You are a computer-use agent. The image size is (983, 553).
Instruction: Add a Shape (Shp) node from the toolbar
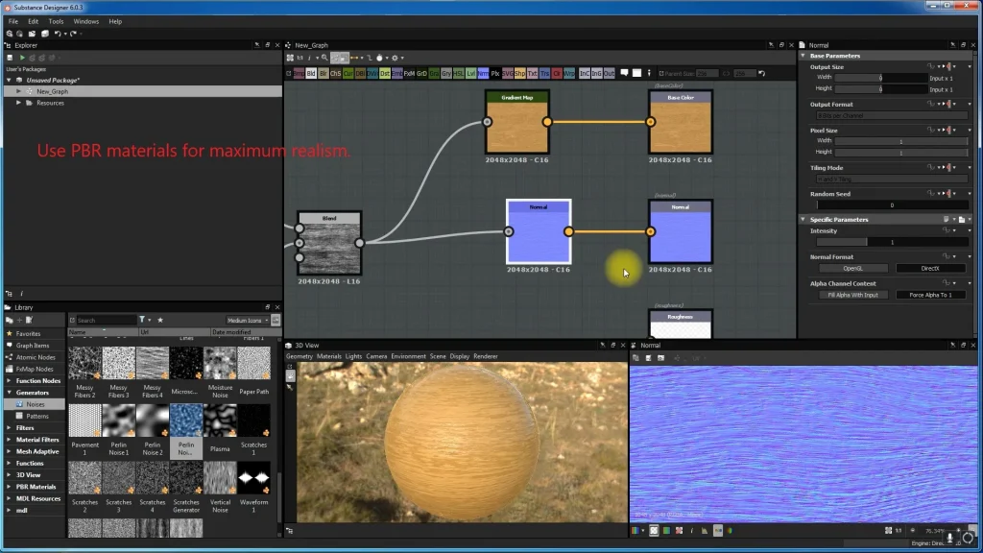519,73
